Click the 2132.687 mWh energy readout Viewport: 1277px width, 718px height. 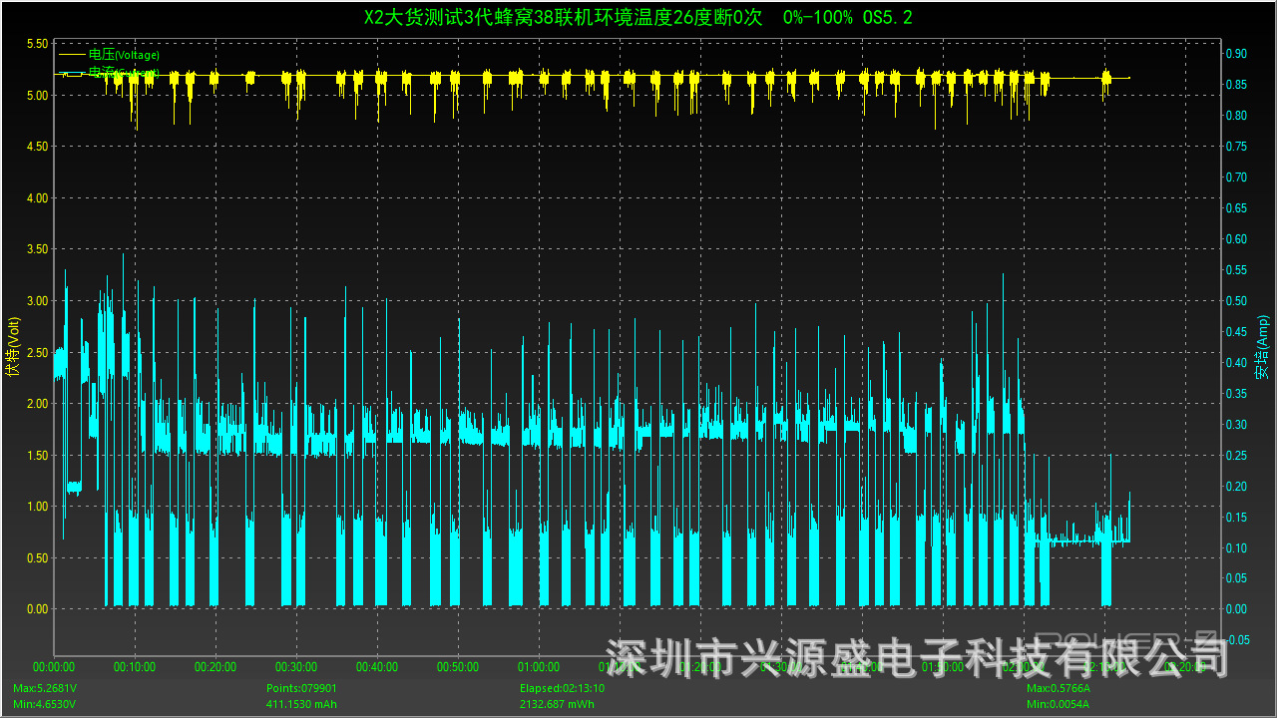(x=557, y=704)
